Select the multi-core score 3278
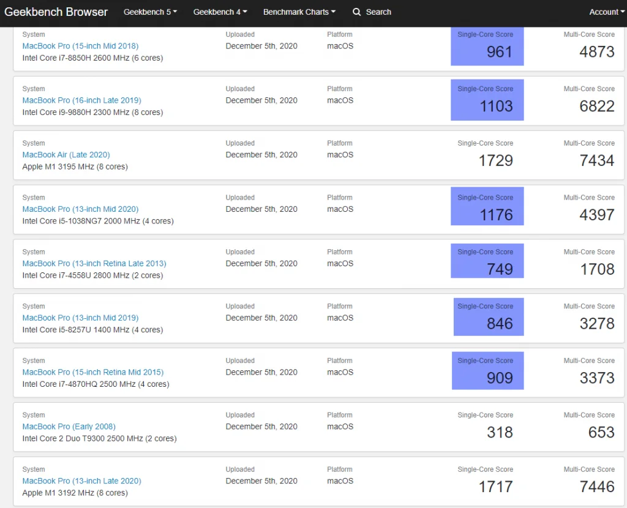 tap(597, 324)
